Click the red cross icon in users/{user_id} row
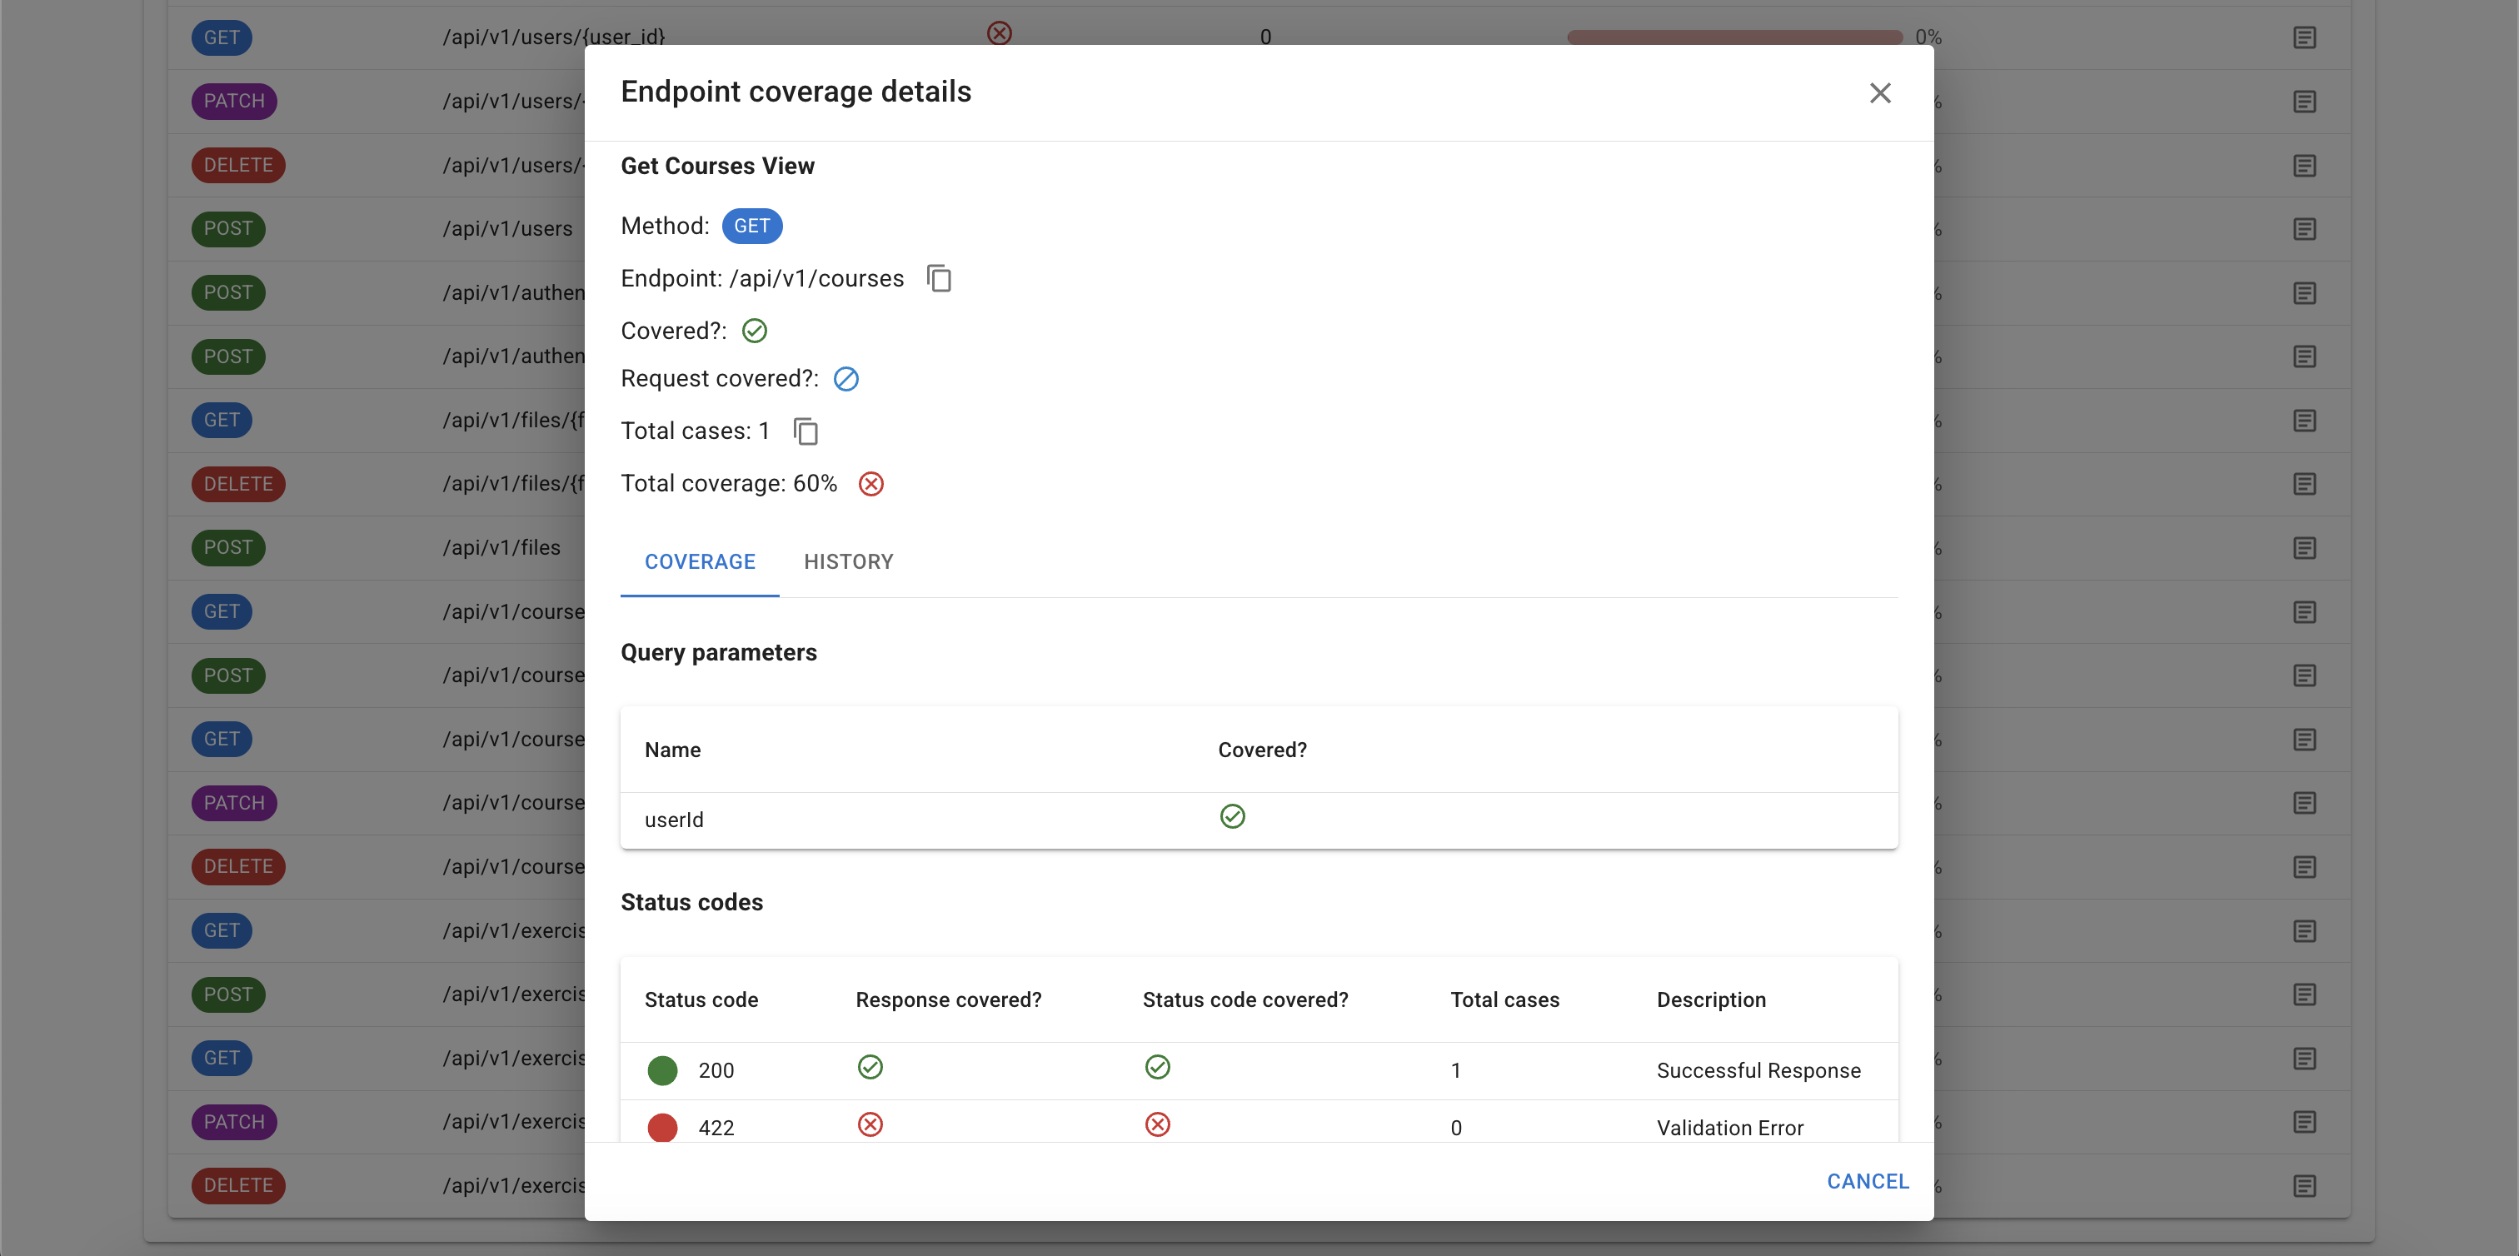The height and width of the screenshot is (1256, 2519). click(999, 33)
